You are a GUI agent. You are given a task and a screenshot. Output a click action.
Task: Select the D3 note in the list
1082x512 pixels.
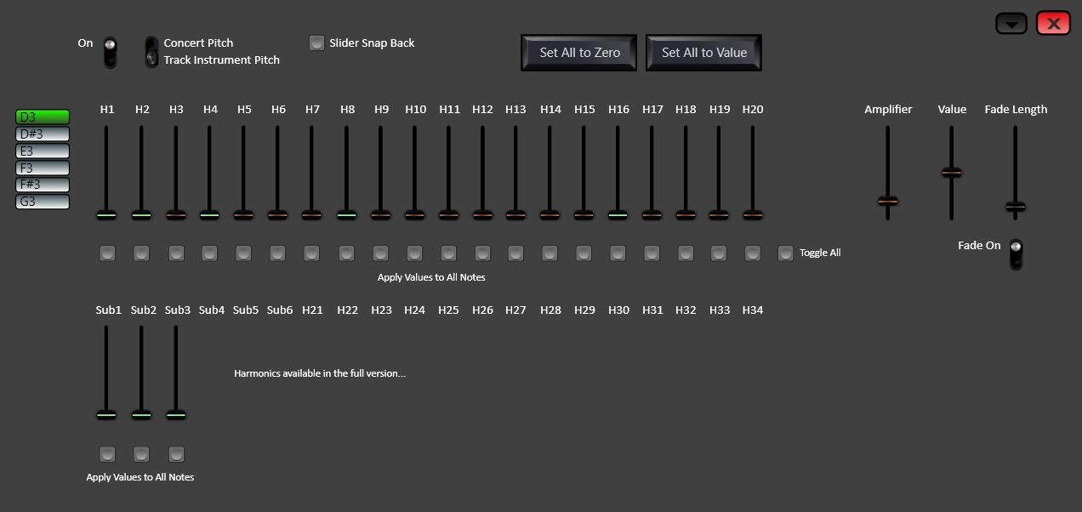click(x=42, y=117)
